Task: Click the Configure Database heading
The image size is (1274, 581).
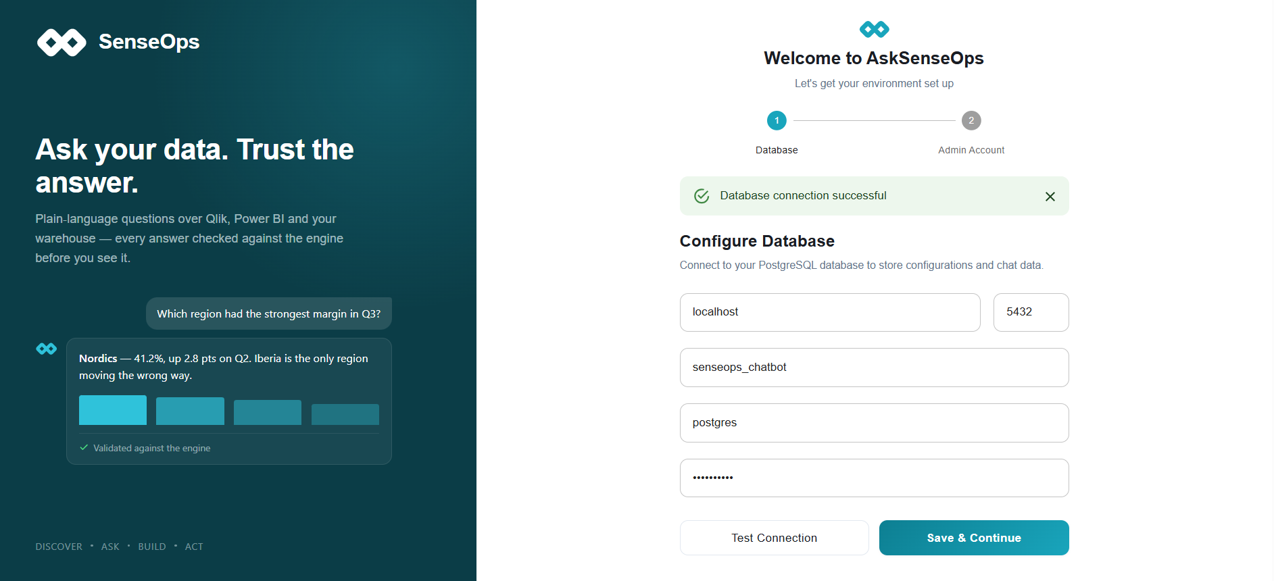Action: tap(757, 241)
